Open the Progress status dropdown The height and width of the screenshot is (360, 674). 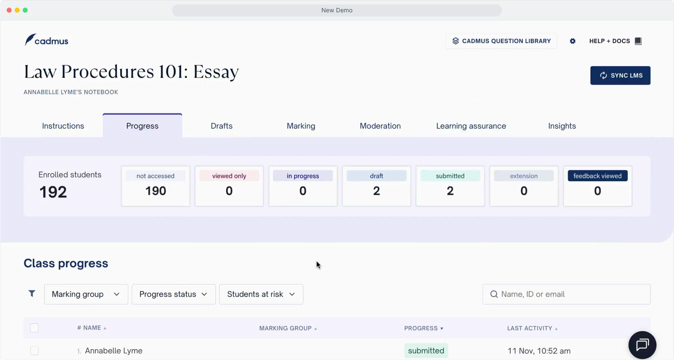[x=173, y=294]
